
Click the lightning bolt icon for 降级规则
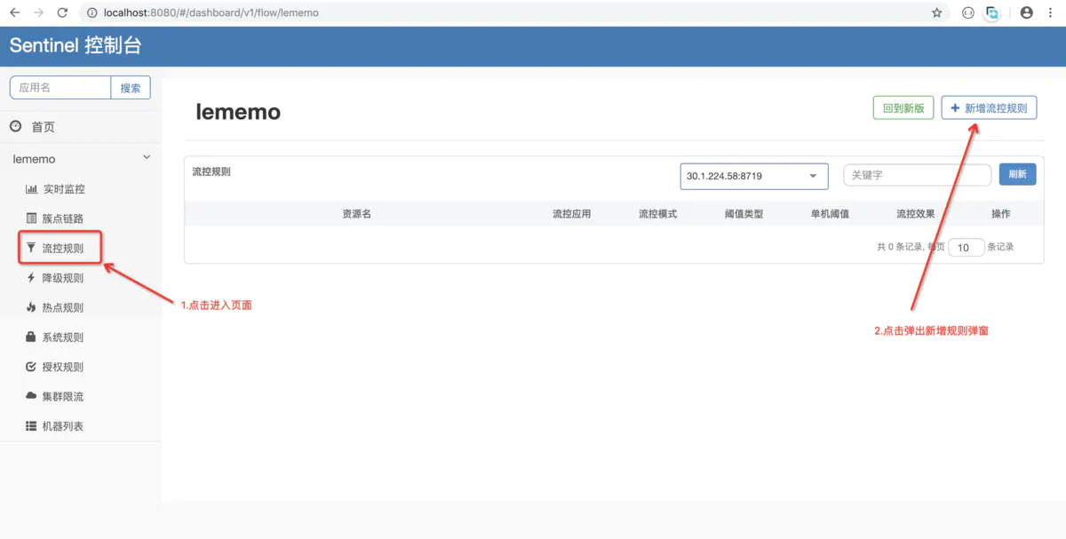(x=32, y=278)
